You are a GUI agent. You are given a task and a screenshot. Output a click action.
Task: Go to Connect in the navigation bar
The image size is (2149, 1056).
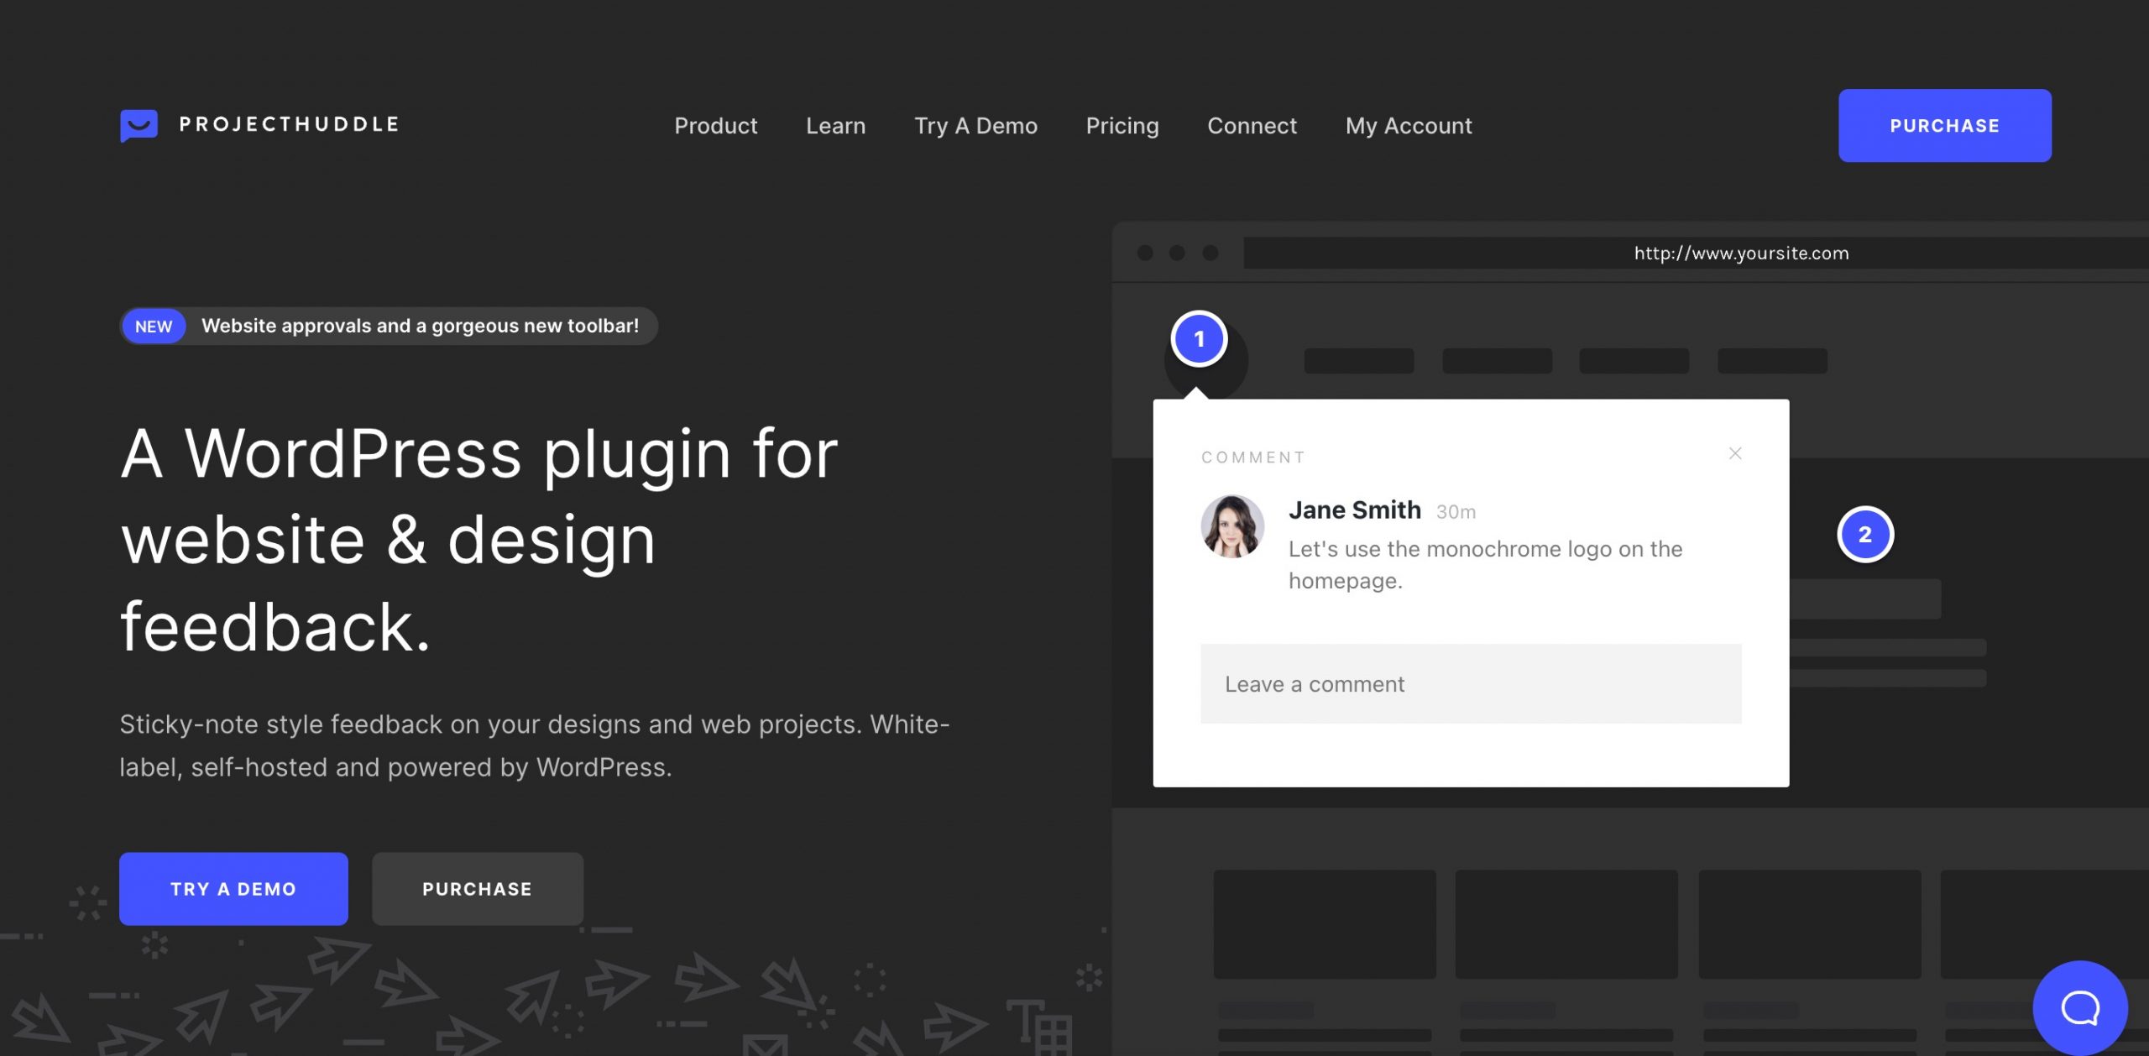point(1252,126)
